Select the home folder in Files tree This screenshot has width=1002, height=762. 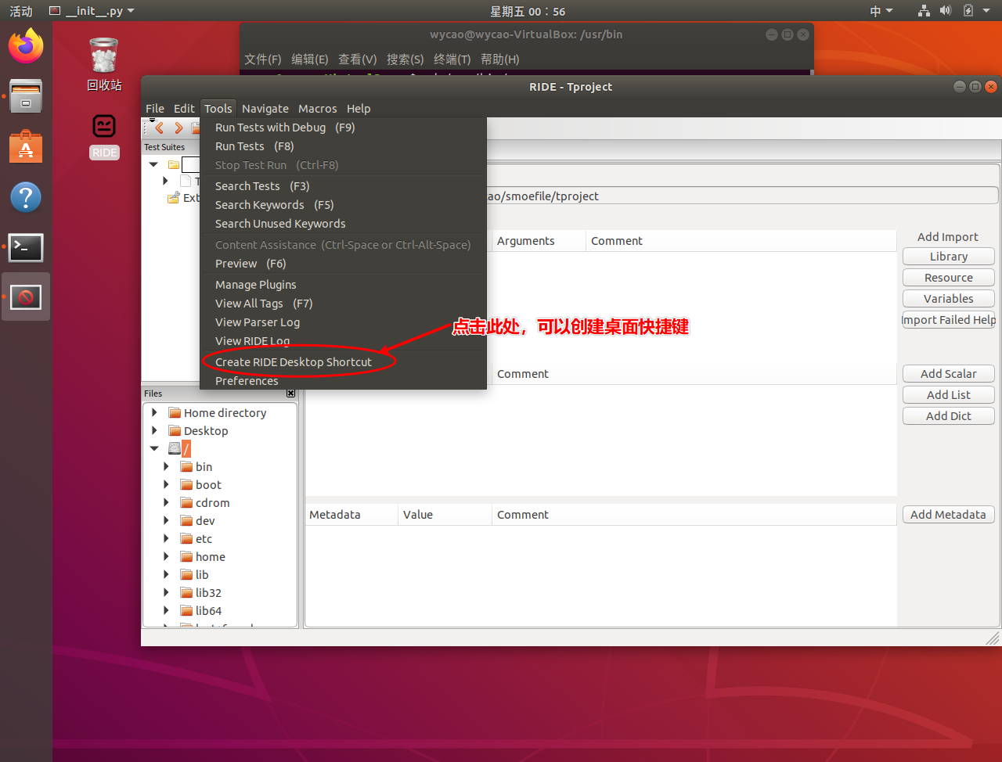coord(210,557)
